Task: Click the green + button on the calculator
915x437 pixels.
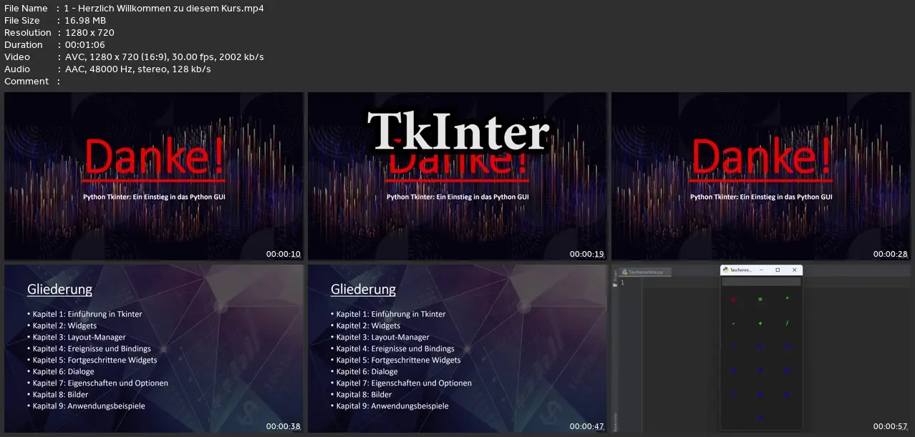Action: click(x=760, y=323)
